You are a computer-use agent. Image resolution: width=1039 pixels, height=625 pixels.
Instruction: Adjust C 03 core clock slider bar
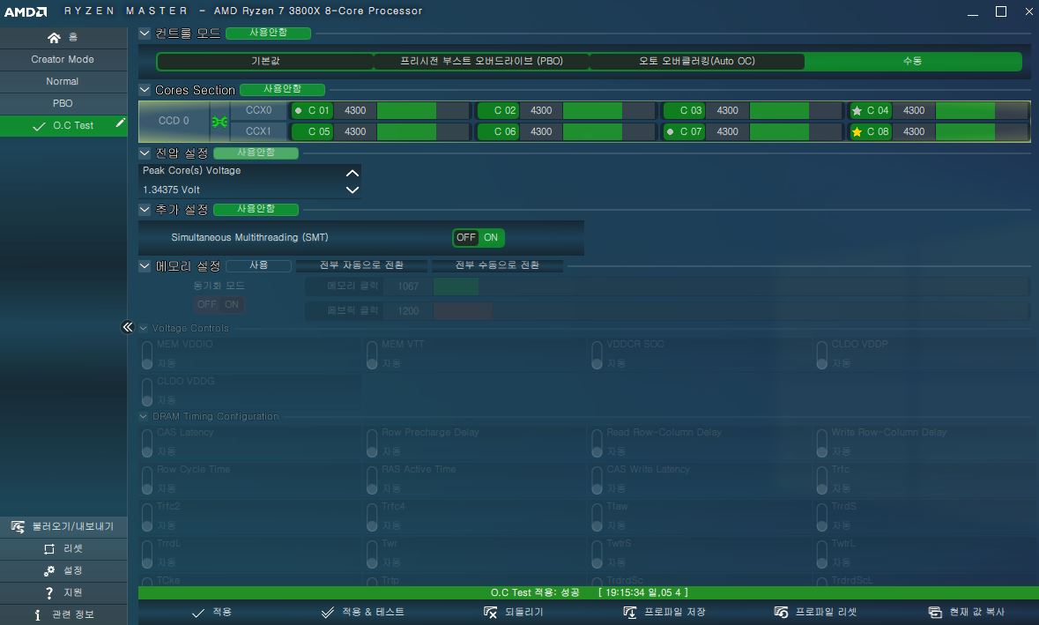(x=796, y=111)
